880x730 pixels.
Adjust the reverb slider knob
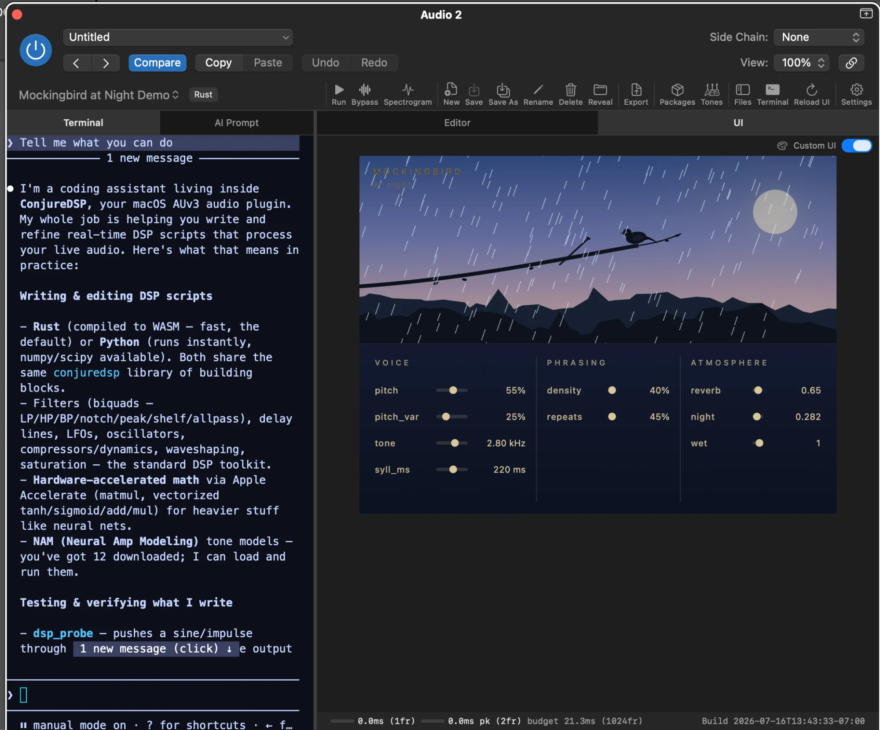(758, 391)
